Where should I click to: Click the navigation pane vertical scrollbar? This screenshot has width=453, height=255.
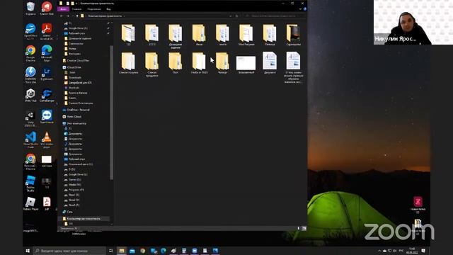pos(112,113)
